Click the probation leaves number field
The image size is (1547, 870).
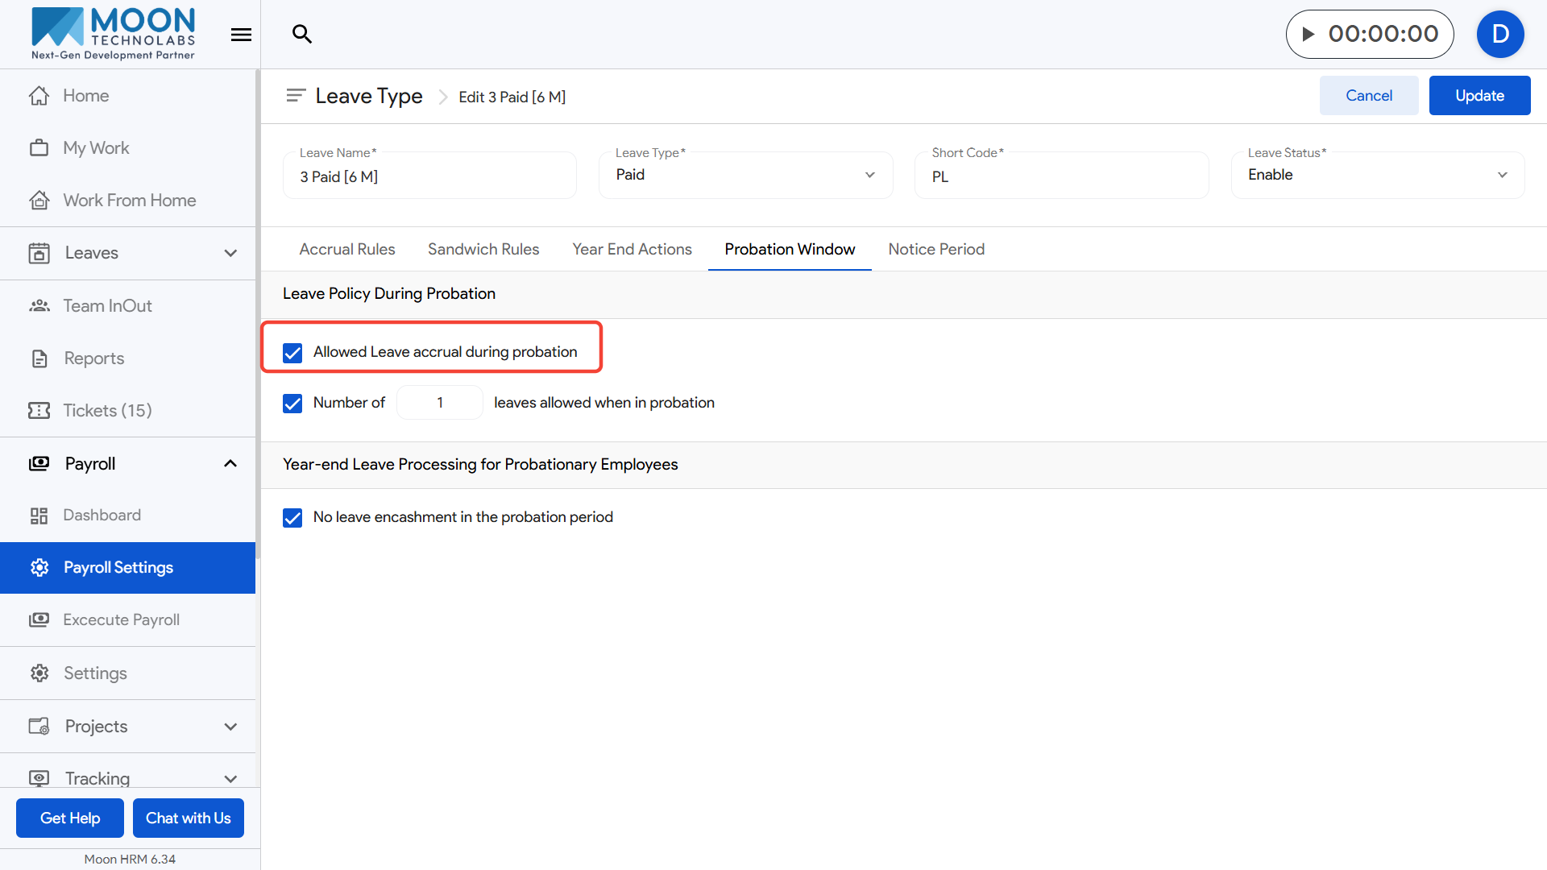click(x=440, y=403)
